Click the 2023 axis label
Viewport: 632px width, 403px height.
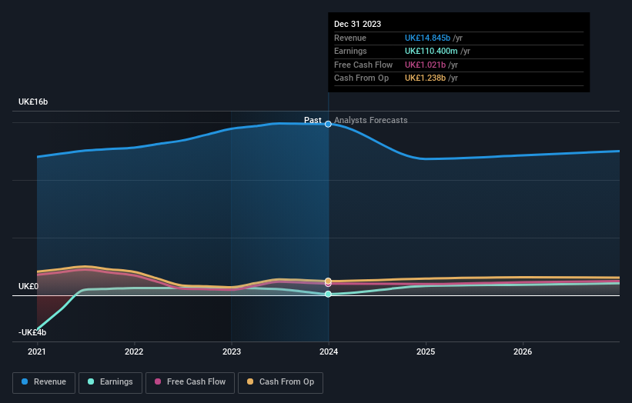click(x=232, y=351)
